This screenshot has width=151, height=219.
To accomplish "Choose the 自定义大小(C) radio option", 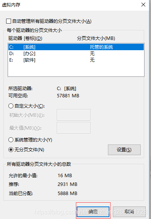I will [11, 106].
